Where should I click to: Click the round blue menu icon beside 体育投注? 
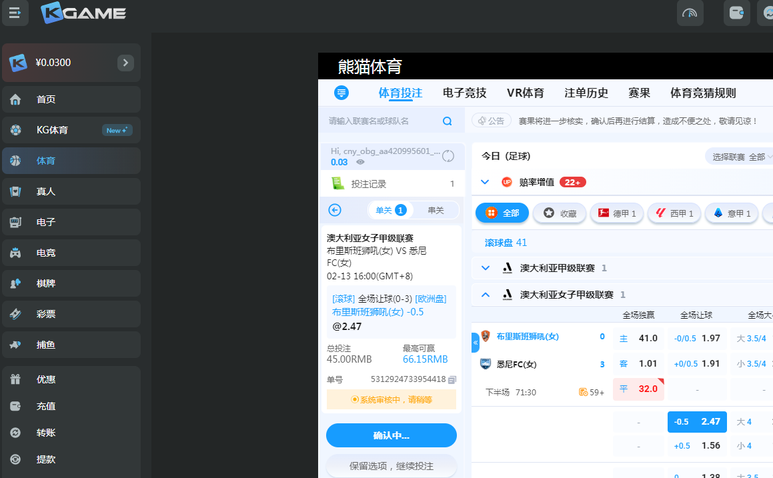coord(341,93)
